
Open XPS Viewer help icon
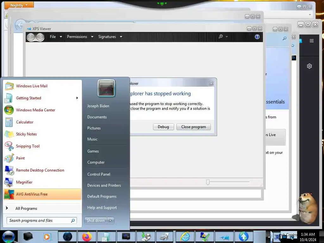[257, 37]
